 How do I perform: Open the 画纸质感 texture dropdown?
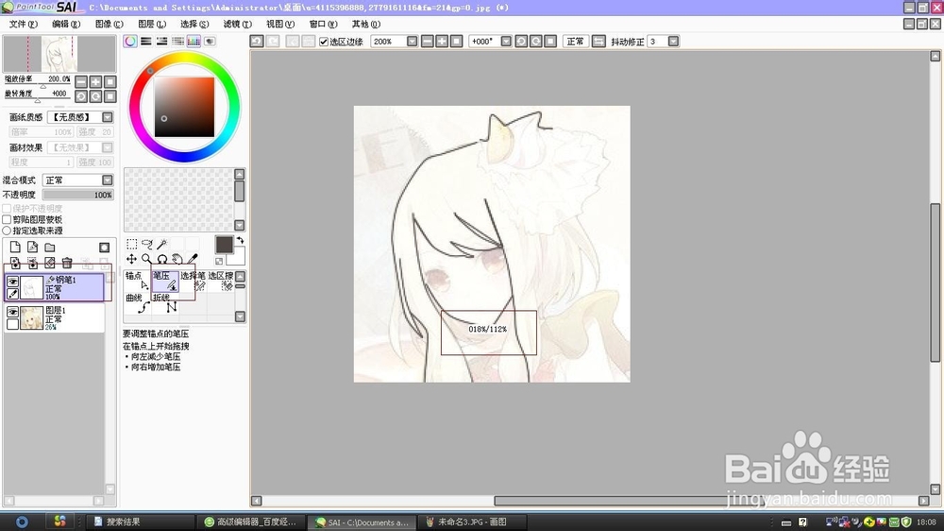coord(108,117)
